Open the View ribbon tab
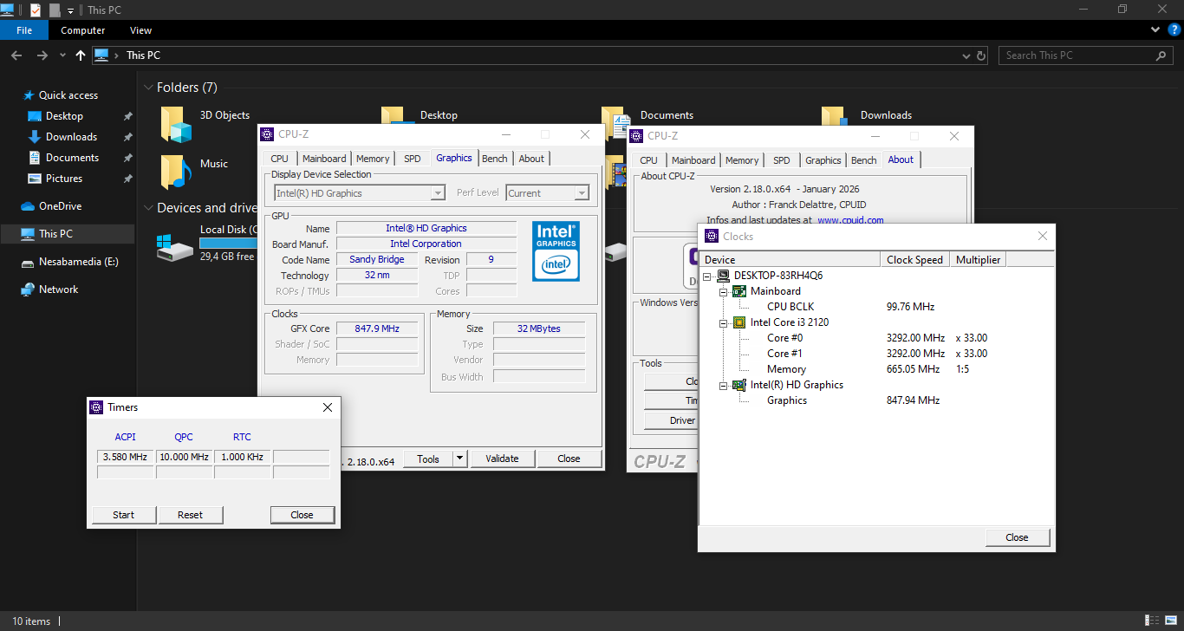 140,30
